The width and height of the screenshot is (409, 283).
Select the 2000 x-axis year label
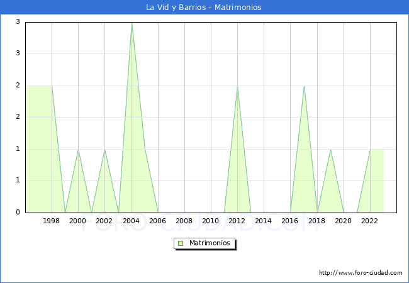click(x=78, y=221)
